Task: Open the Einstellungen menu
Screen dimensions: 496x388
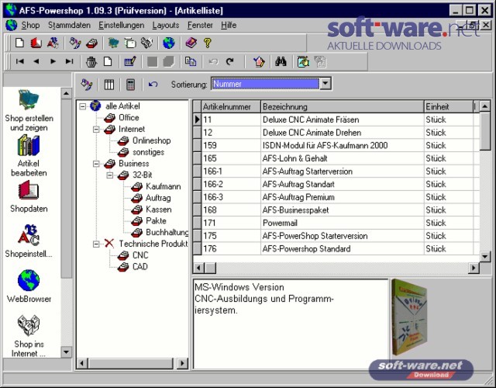Action: click(x=121, y=25)
